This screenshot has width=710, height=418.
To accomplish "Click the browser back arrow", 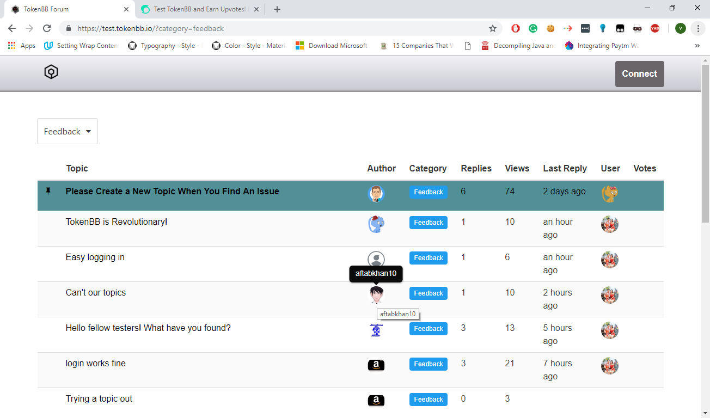I will (x=12, y=28).
